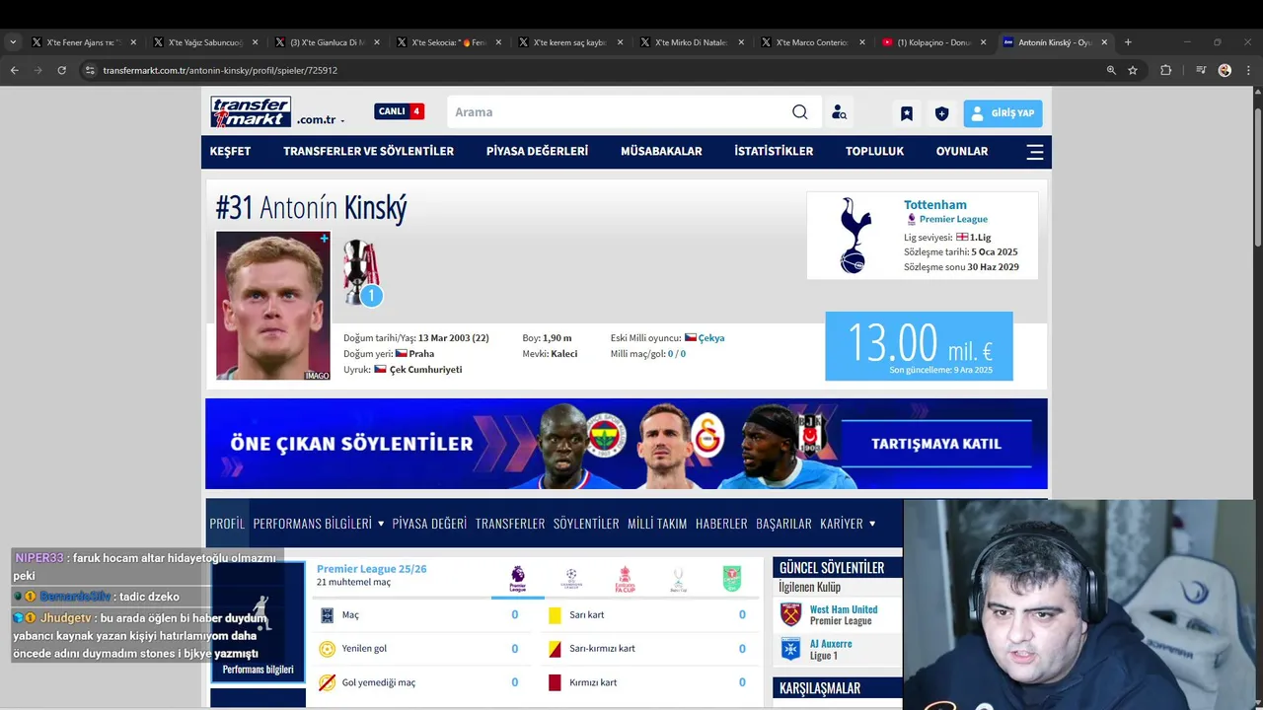
Task: Click the Sarı kart yellow card icon
Action: coord(555,615)
